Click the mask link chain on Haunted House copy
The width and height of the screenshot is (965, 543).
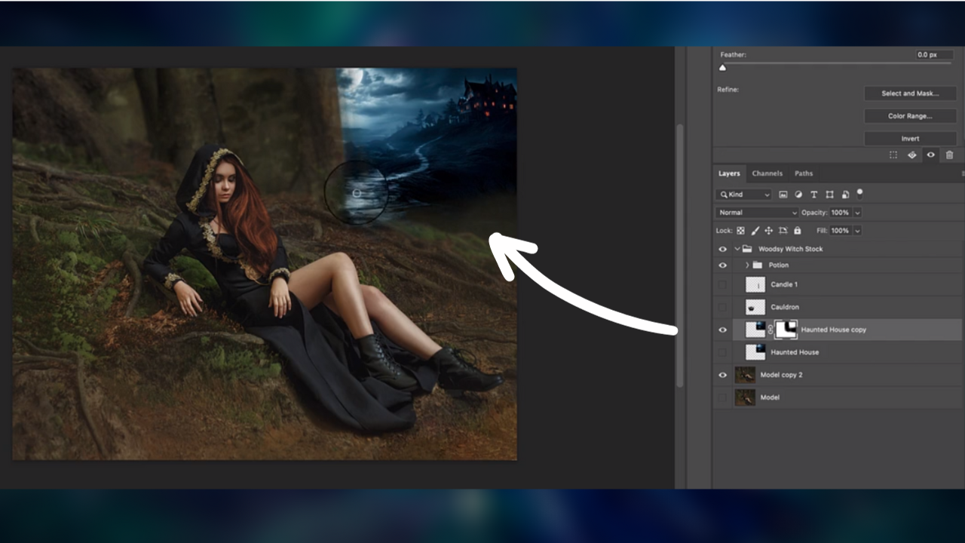pyautogui.click(x=770, y=330)
